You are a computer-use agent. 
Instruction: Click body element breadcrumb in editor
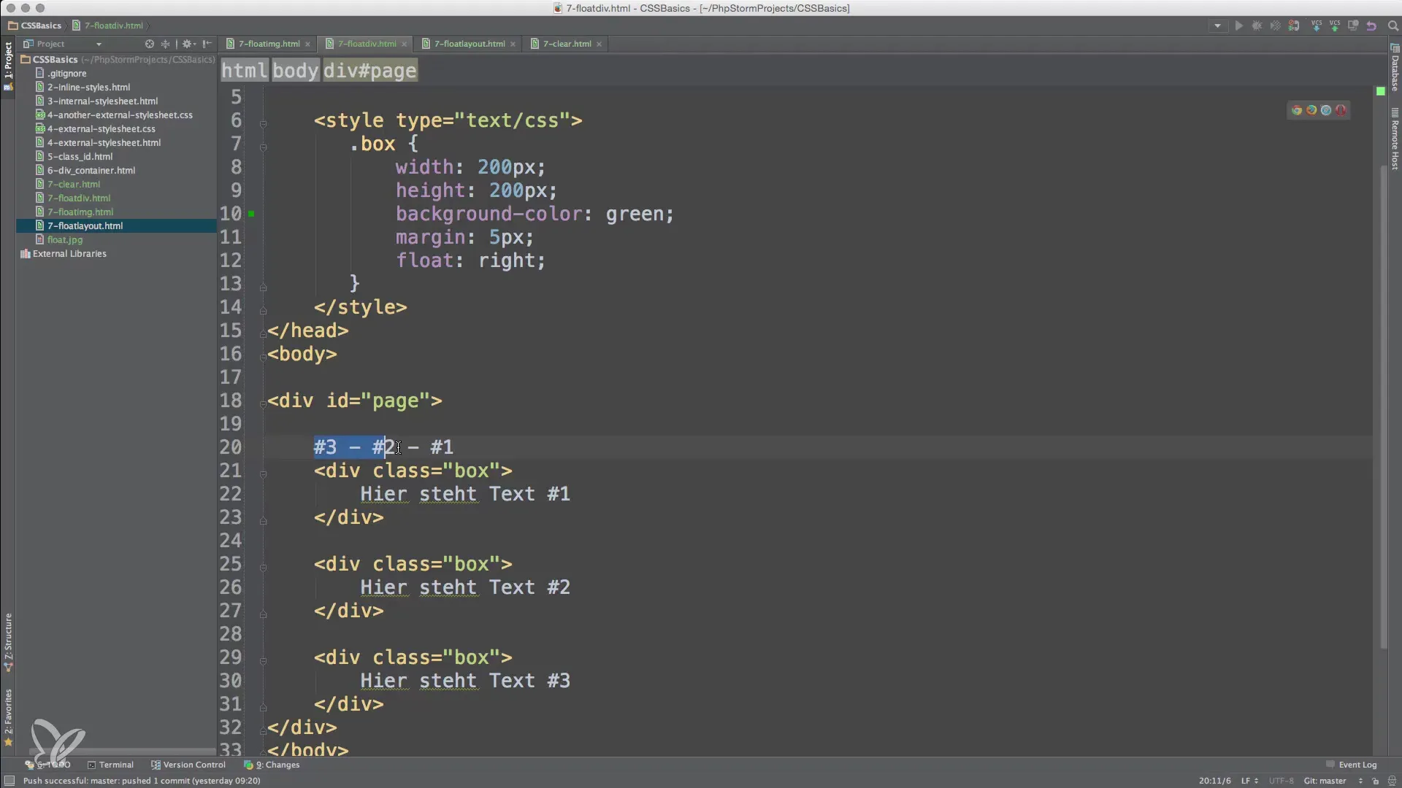pyautogui.click(x=295, y=71)
